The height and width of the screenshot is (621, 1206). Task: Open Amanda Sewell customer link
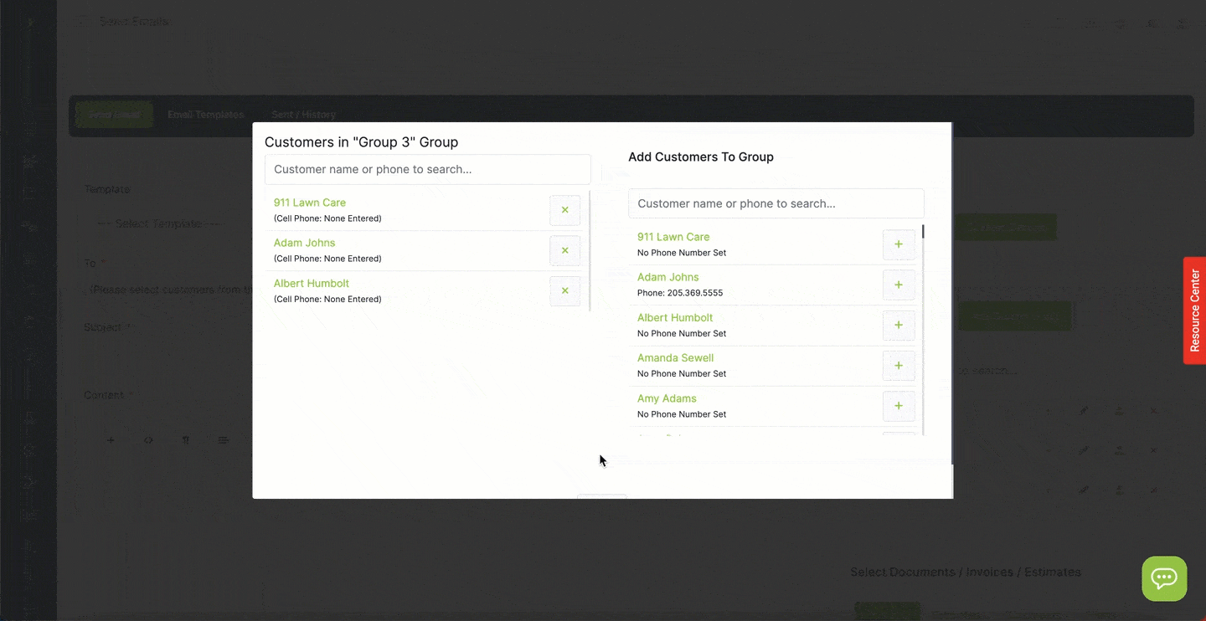pos(676,357)
